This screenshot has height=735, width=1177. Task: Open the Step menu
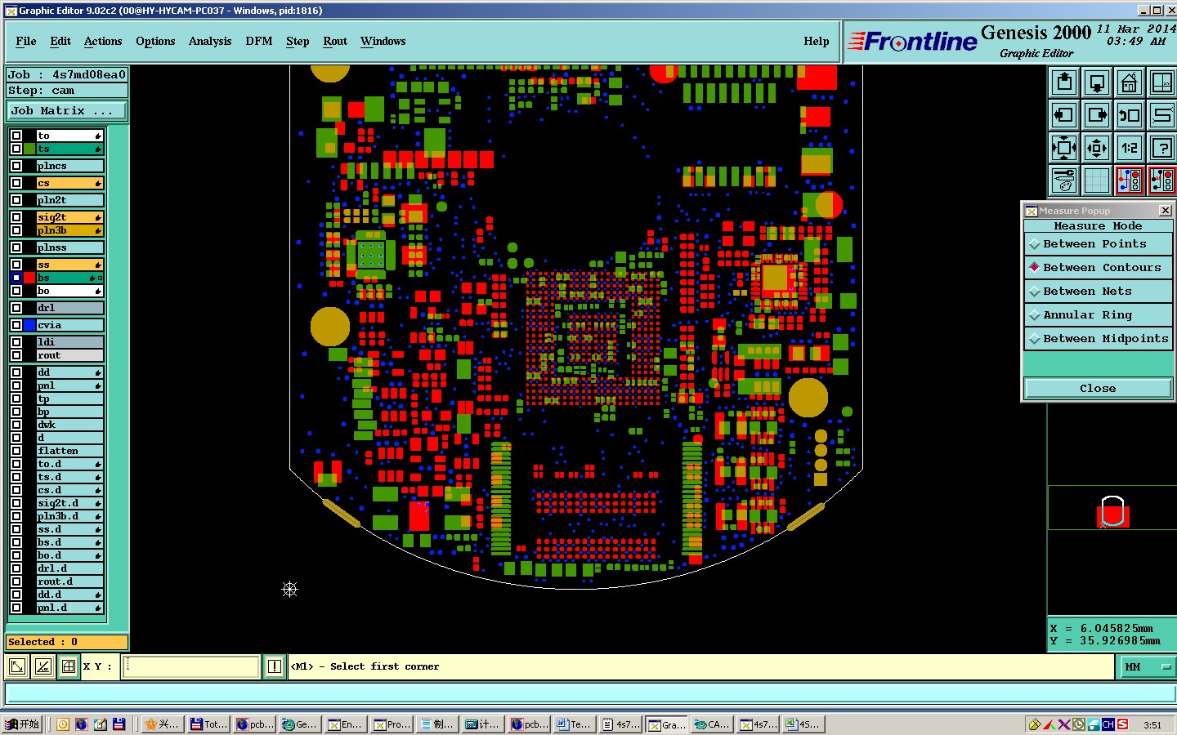pos(298,41)
